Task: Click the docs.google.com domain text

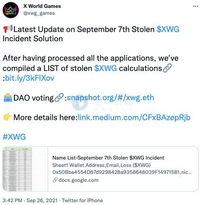Action: tap(78, 180)
